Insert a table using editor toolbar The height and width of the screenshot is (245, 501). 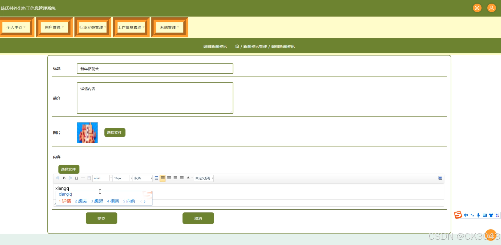pos(156,178)
